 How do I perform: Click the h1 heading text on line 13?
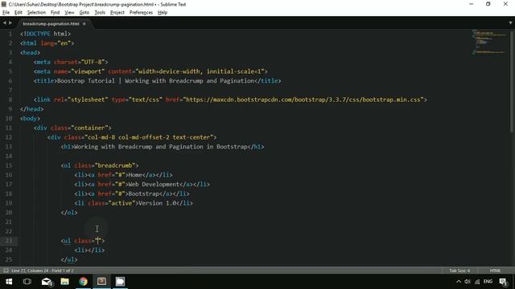[x=161, y=147]
